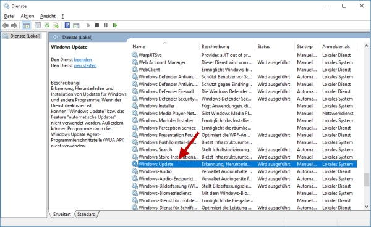
Task: Select the Windows Perception Service row
Action: click(x=244, y=128)
